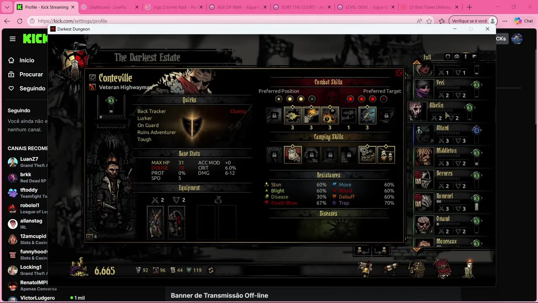Click the Highwayman weapon equipment slot
538x303 pixels.
(x=155, y=222)
